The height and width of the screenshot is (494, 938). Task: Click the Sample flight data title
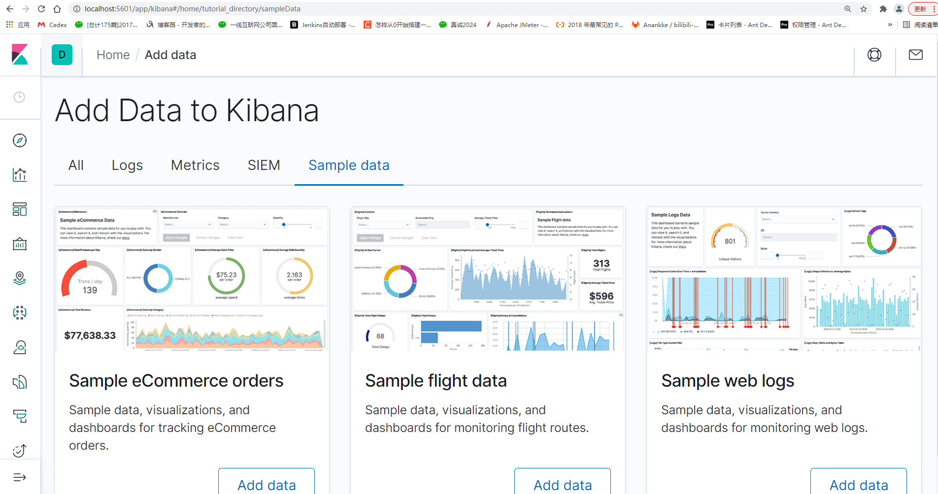click(436, 381)
